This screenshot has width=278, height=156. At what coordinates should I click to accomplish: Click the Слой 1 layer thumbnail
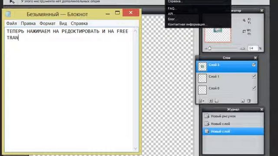point(202,78)
